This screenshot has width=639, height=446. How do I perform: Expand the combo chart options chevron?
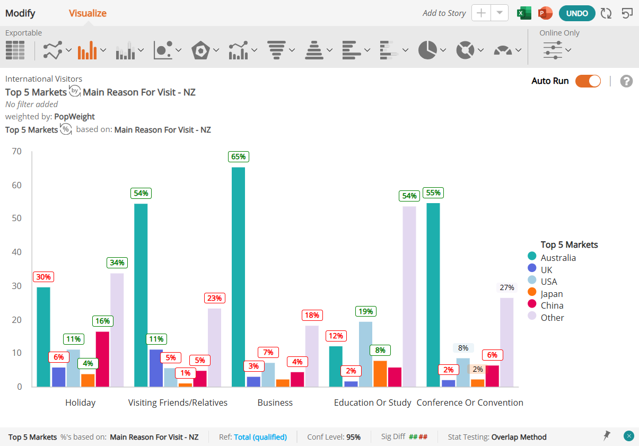coord(254,50)
